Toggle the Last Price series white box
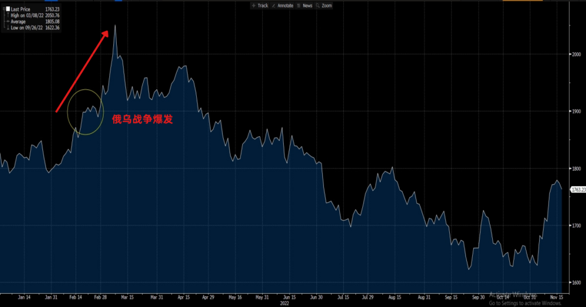The image size is (586, 307). (7, 9)
